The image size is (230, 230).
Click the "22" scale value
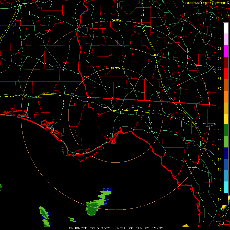tap(220, 139)
